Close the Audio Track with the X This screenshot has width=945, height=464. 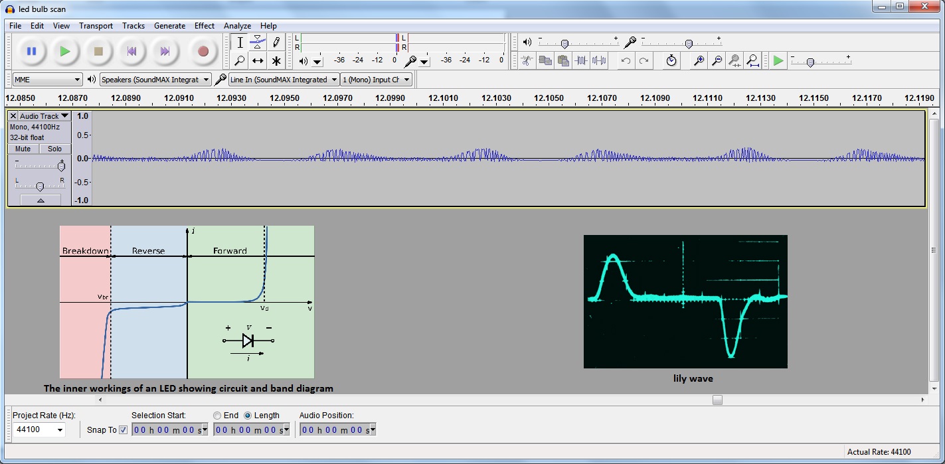click(x=13, y=116)
